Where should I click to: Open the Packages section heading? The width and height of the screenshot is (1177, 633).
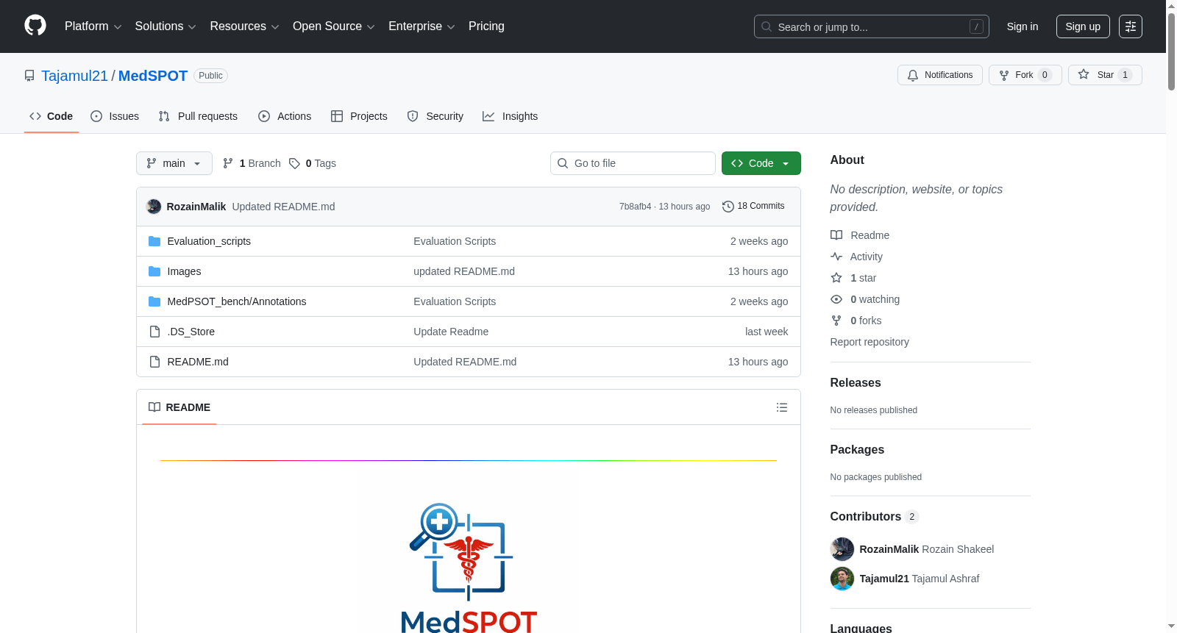(857, 450)
